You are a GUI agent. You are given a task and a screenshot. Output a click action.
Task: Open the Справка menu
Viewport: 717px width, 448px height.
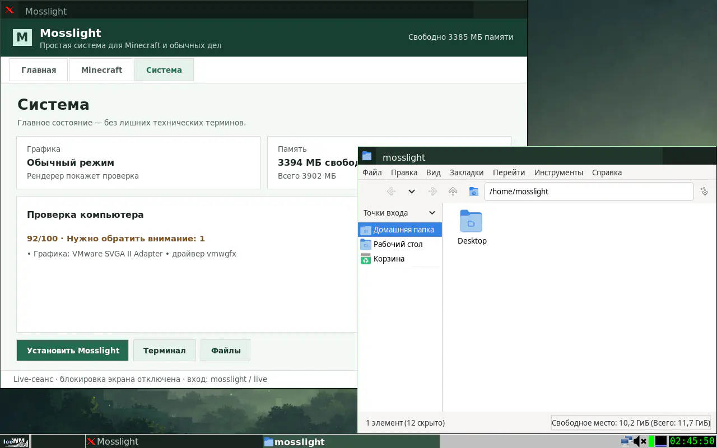point(607,172)
